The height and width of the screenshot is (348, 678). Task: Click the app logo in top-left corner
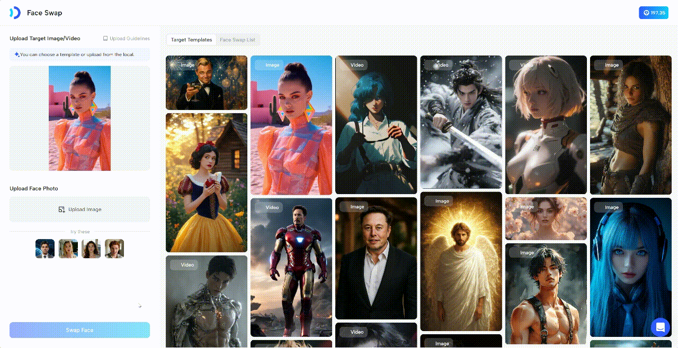[x=15, y=13]
